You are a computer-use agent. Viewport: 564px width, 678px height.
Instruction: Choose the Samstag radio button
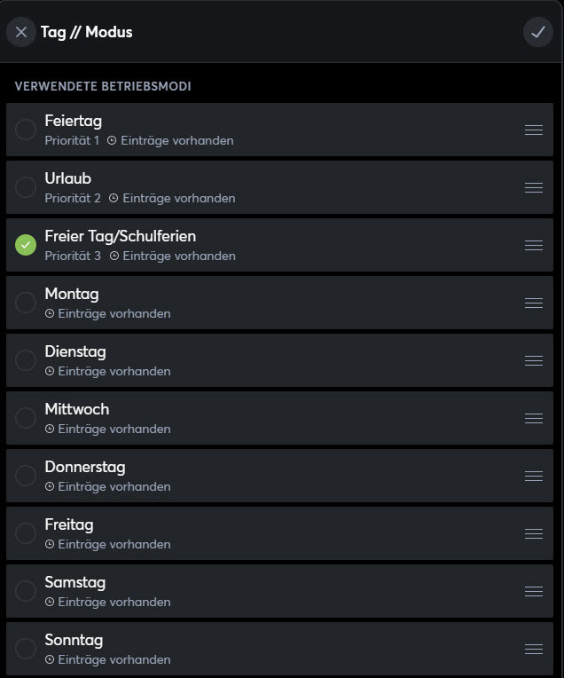tap(26, 591)
